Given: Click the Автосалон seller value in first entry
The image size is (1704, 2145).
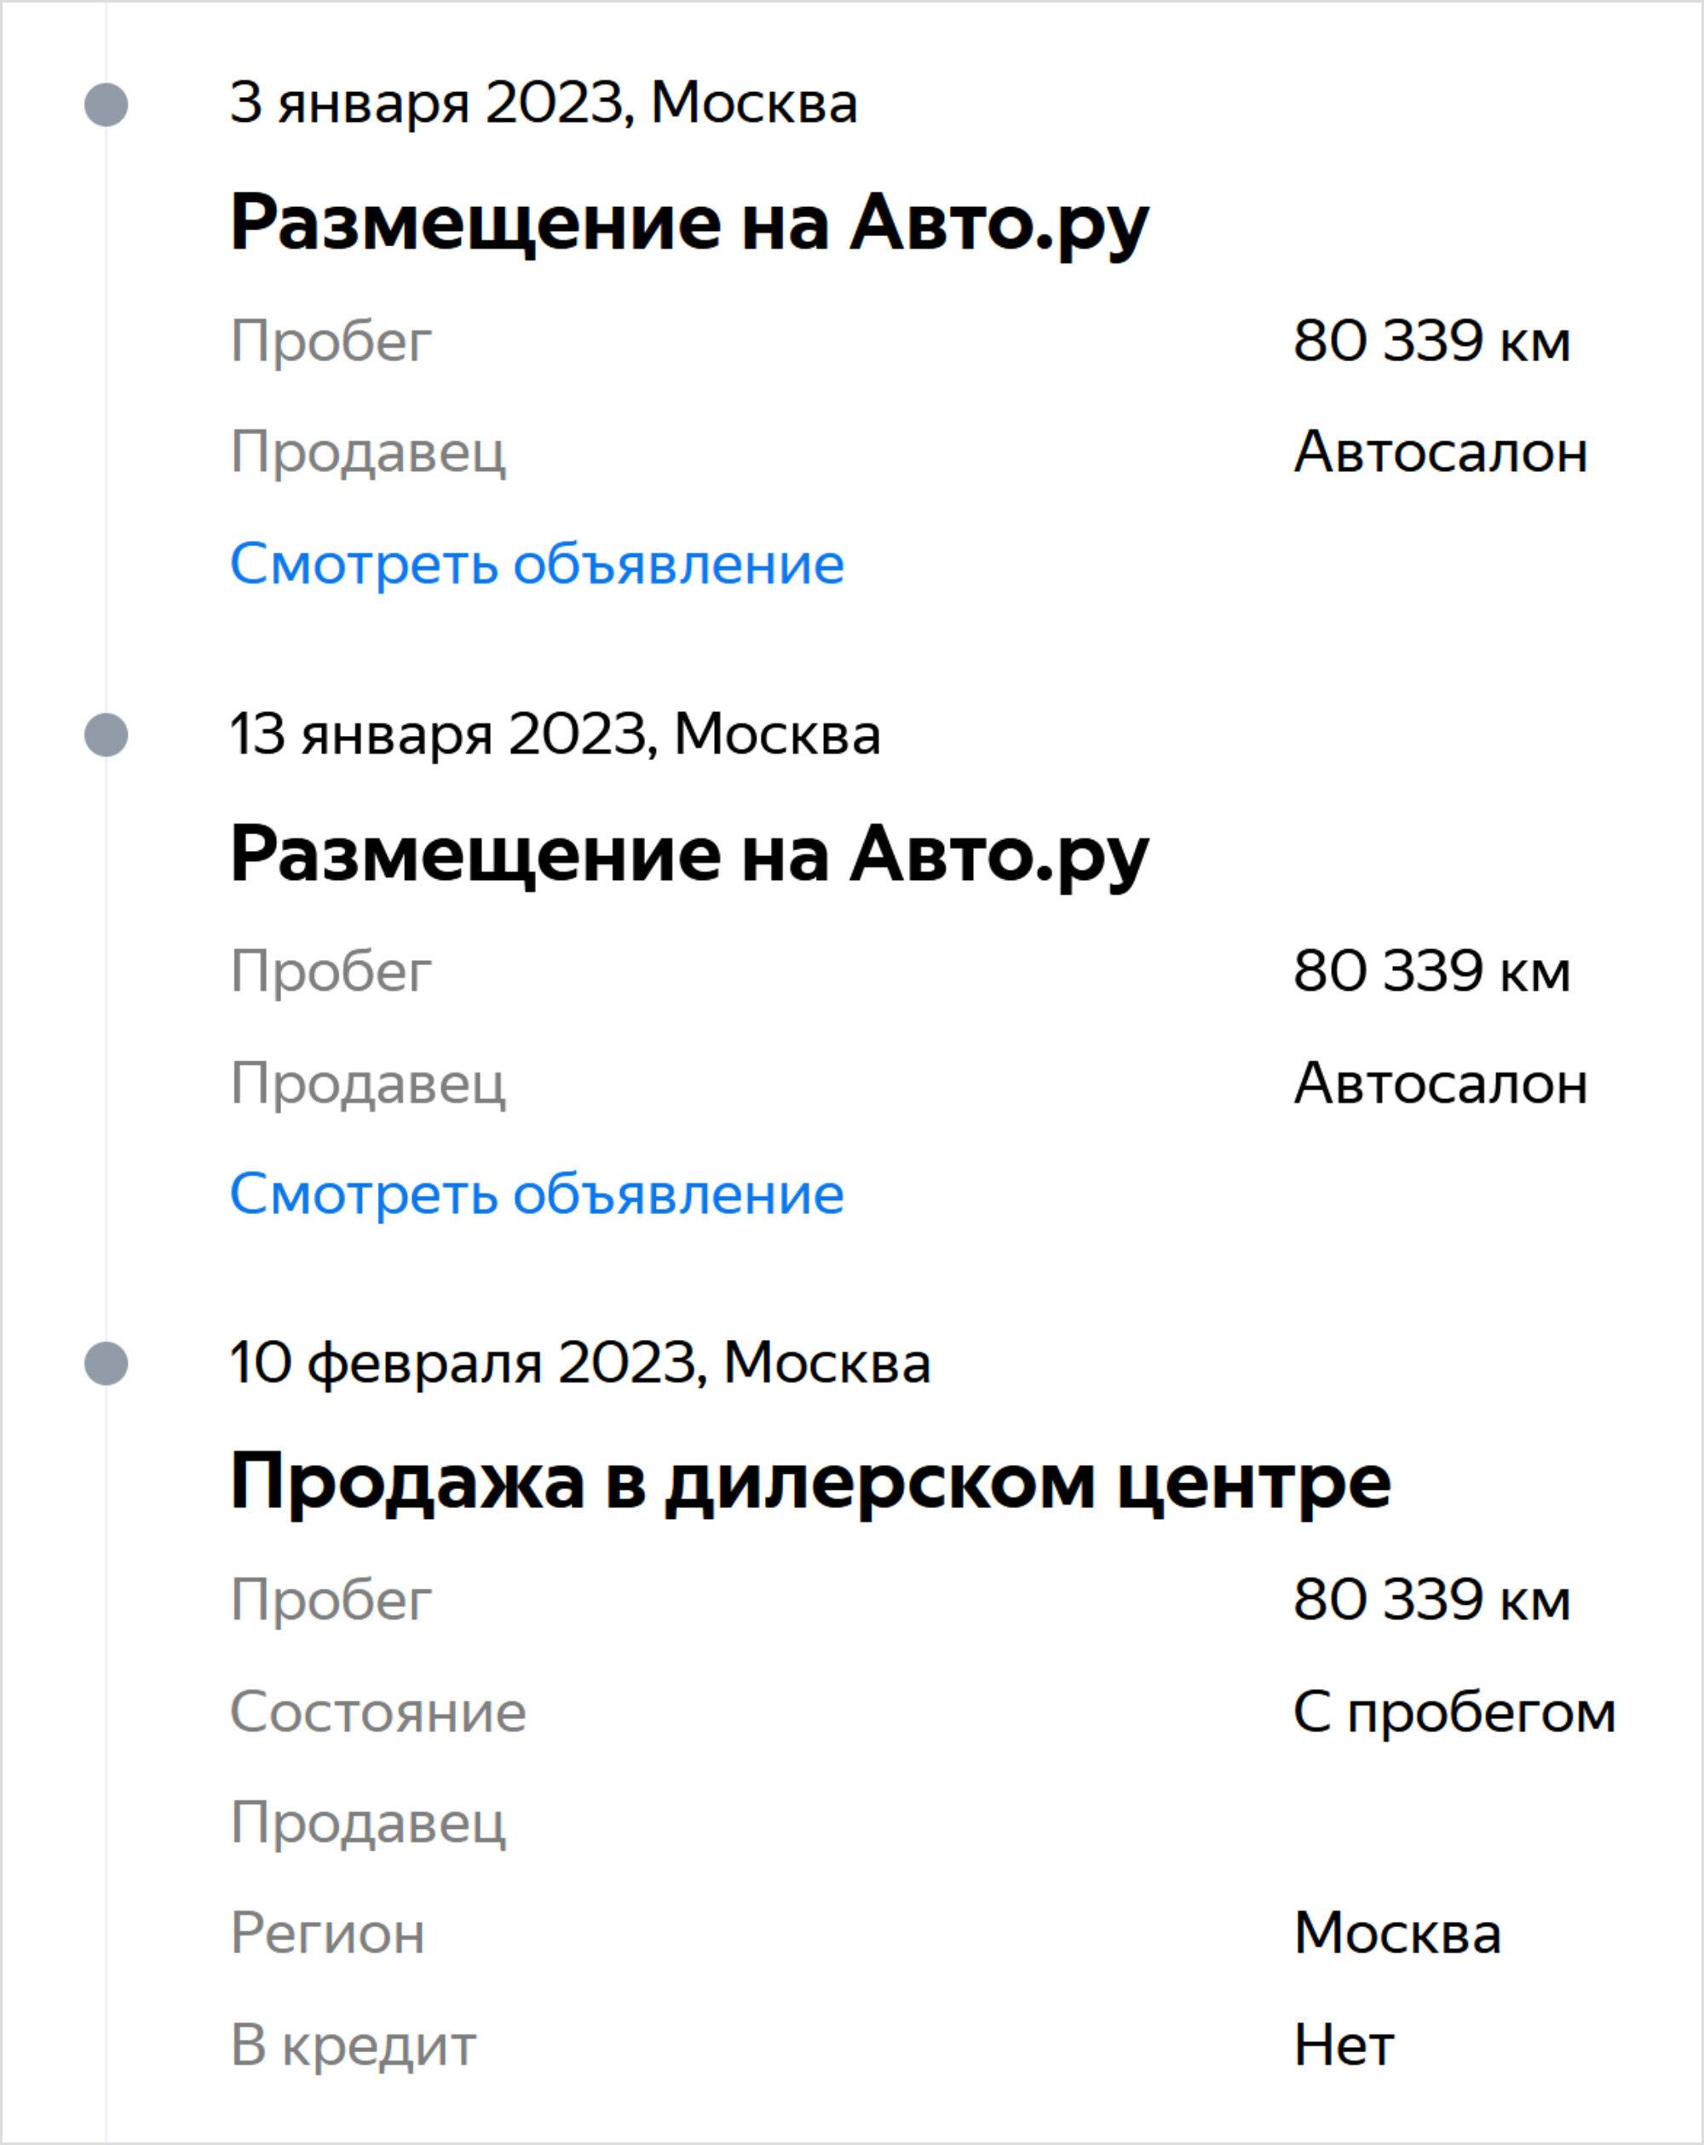Looking at the screenshot, I should point(1440,452).
